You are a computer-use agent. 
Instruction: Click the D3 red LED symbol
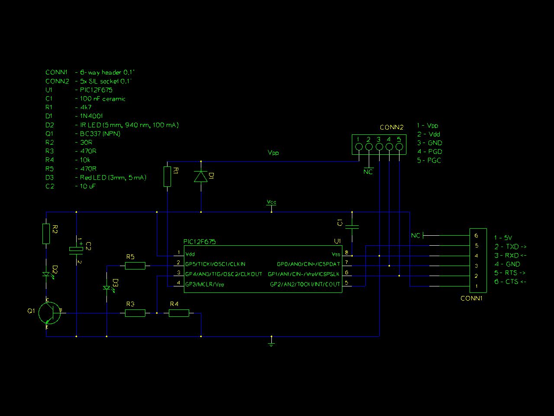107,288
